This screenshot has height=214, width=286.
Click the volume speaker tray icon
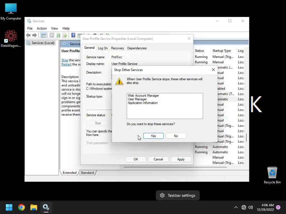click(x=251, y=207)
